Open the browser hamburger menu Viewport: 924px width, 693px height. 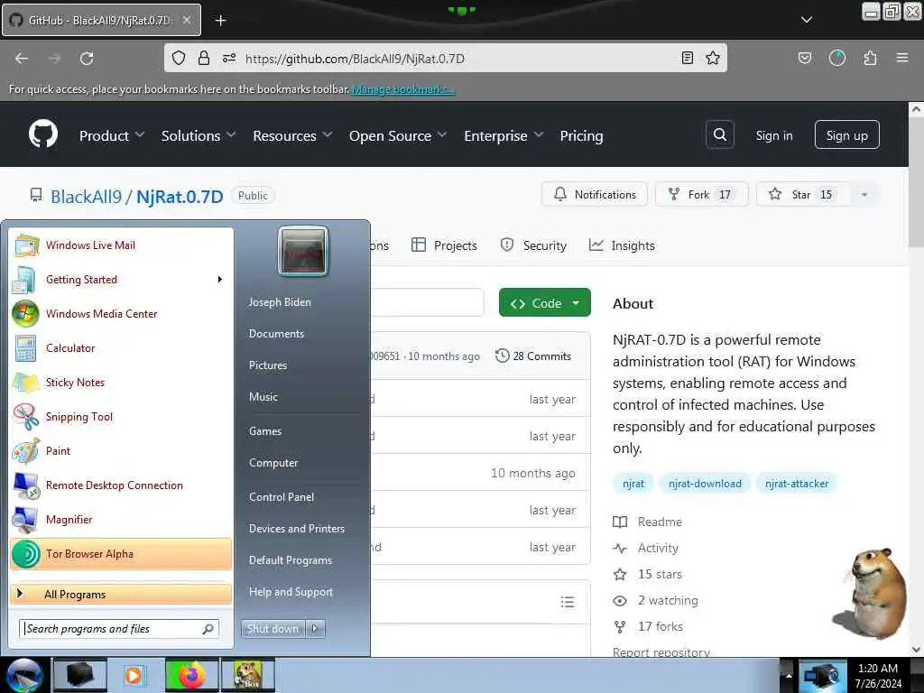pos(901,58)
